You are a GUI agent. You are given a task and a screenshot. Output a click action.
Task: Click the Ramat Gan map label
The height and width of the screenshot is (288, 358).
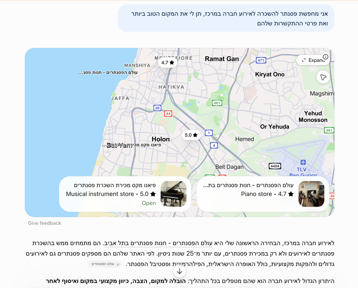tap(222, 59)
